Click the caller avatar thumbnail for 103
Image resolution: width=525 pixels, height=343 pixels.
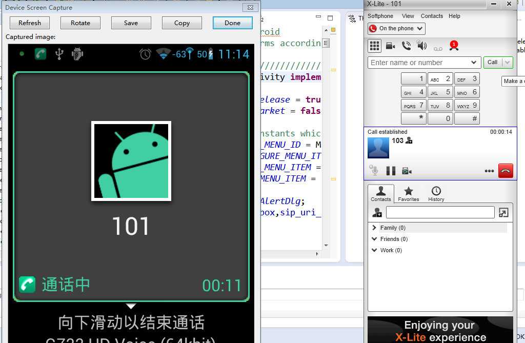pos(378,148)
